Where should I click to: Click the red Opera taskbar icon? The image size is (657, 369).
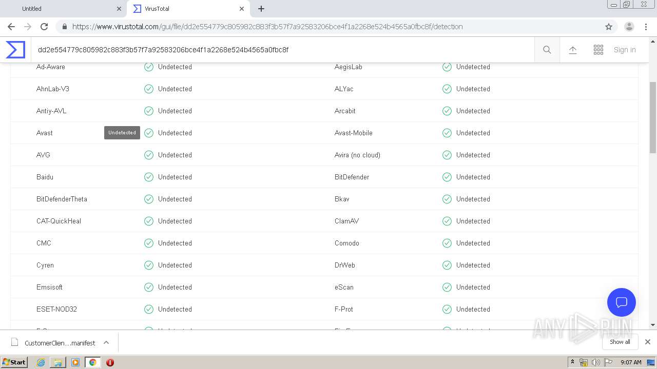click(110, 362)
